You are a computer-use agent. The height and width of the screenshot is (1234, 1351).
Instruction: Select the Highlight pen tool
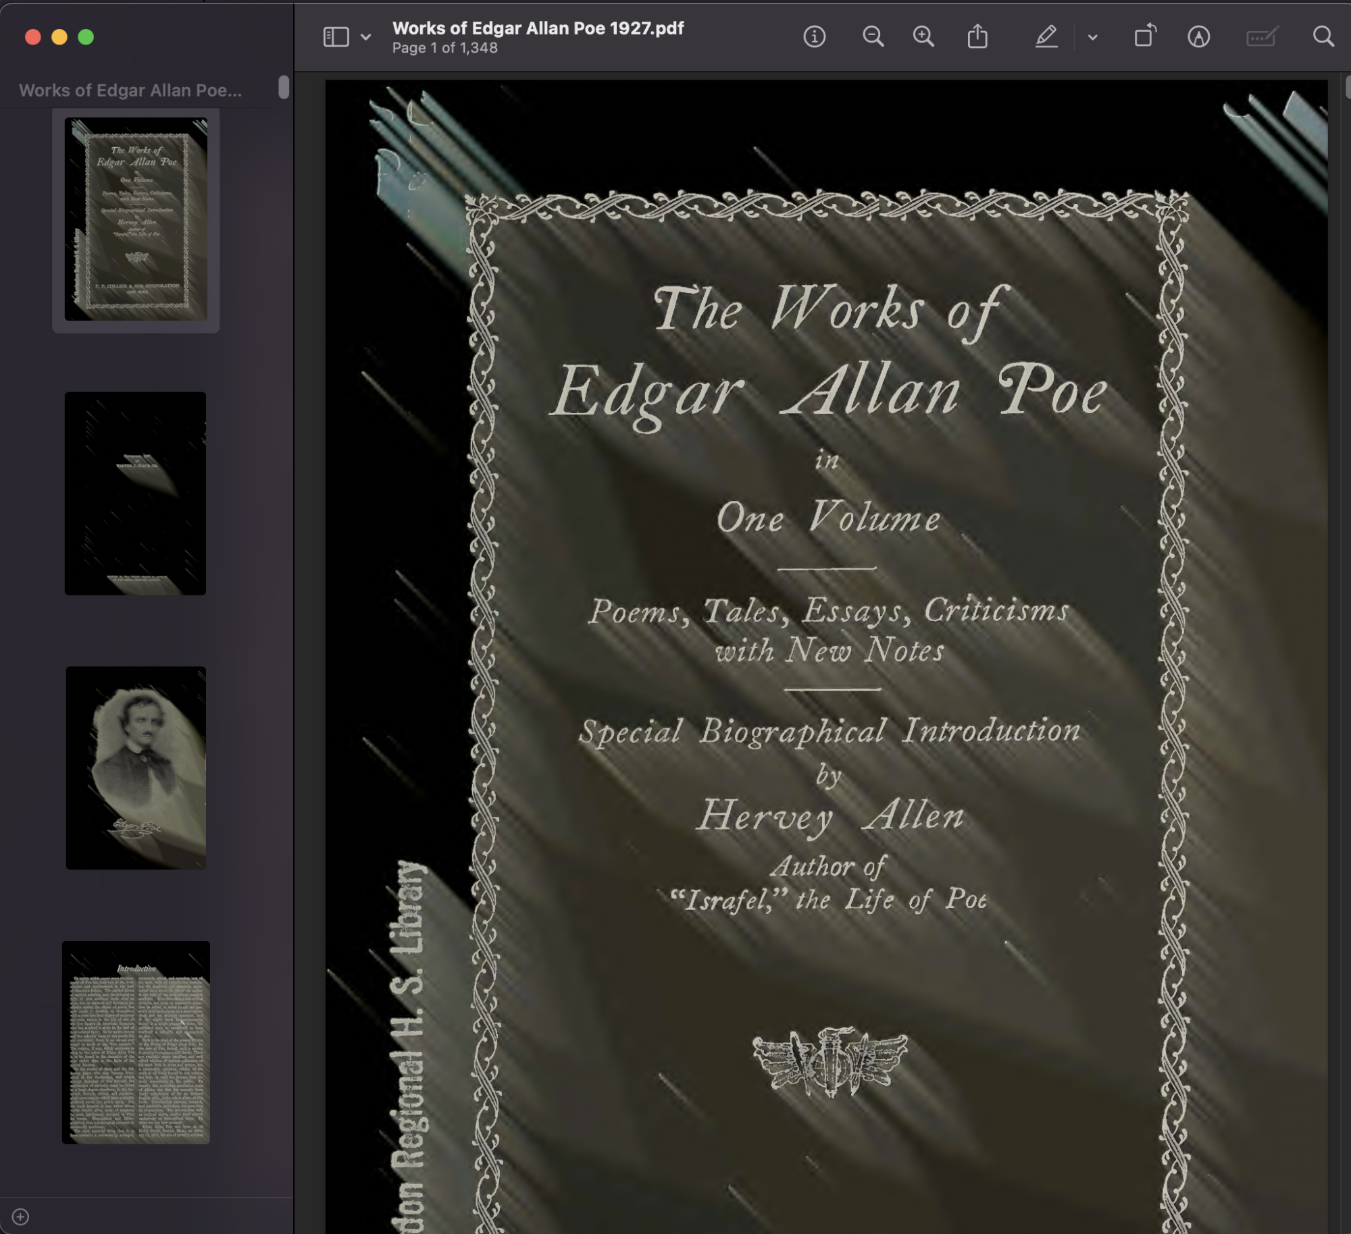coord(1046,36)
